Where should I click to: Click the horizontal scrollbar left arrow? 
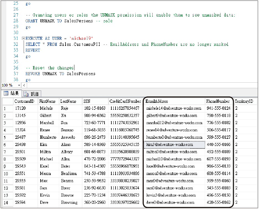pyautogui.click(x=25, y=85)
